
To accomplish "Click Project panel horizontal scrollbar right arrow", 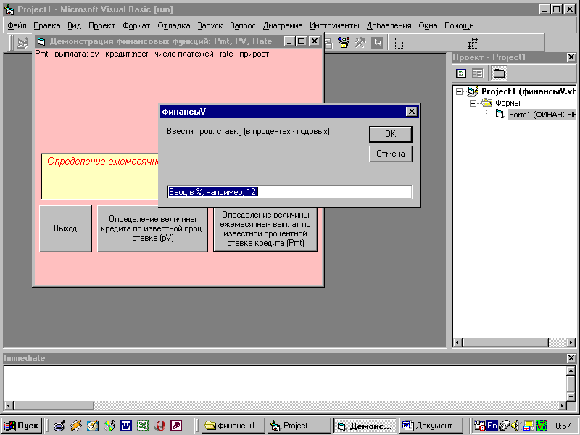I will [571, 342].
